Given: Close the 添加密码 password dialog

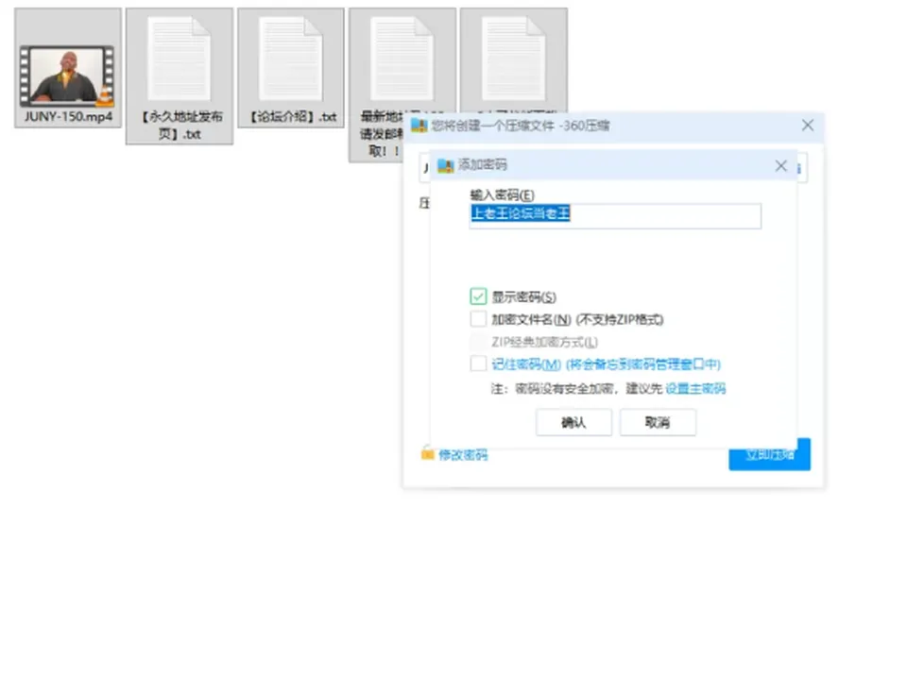Looking at the screenshot, I should [x=781, y=166].
